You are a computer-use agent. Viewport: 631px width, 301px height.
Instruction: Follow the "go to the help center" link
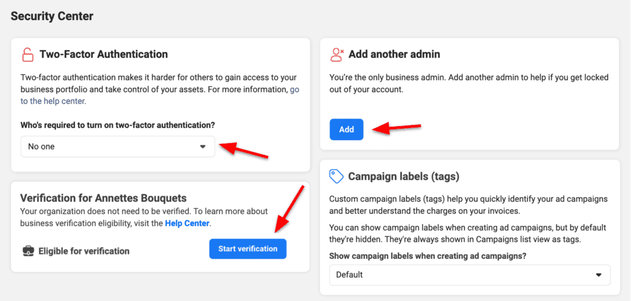(54, 101)
